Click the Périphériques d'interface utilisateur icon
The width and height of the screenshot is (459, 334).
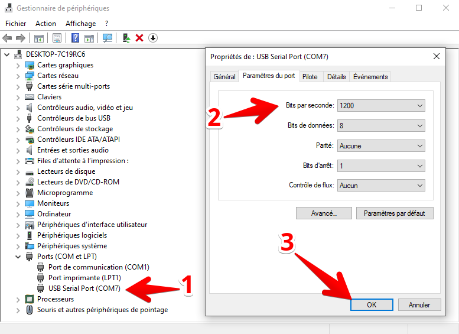(30, 225)
